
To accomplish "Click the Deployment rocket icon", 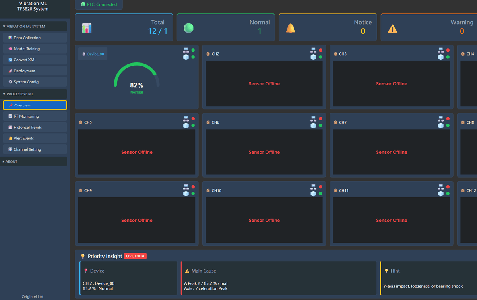I will pos(10,71).
